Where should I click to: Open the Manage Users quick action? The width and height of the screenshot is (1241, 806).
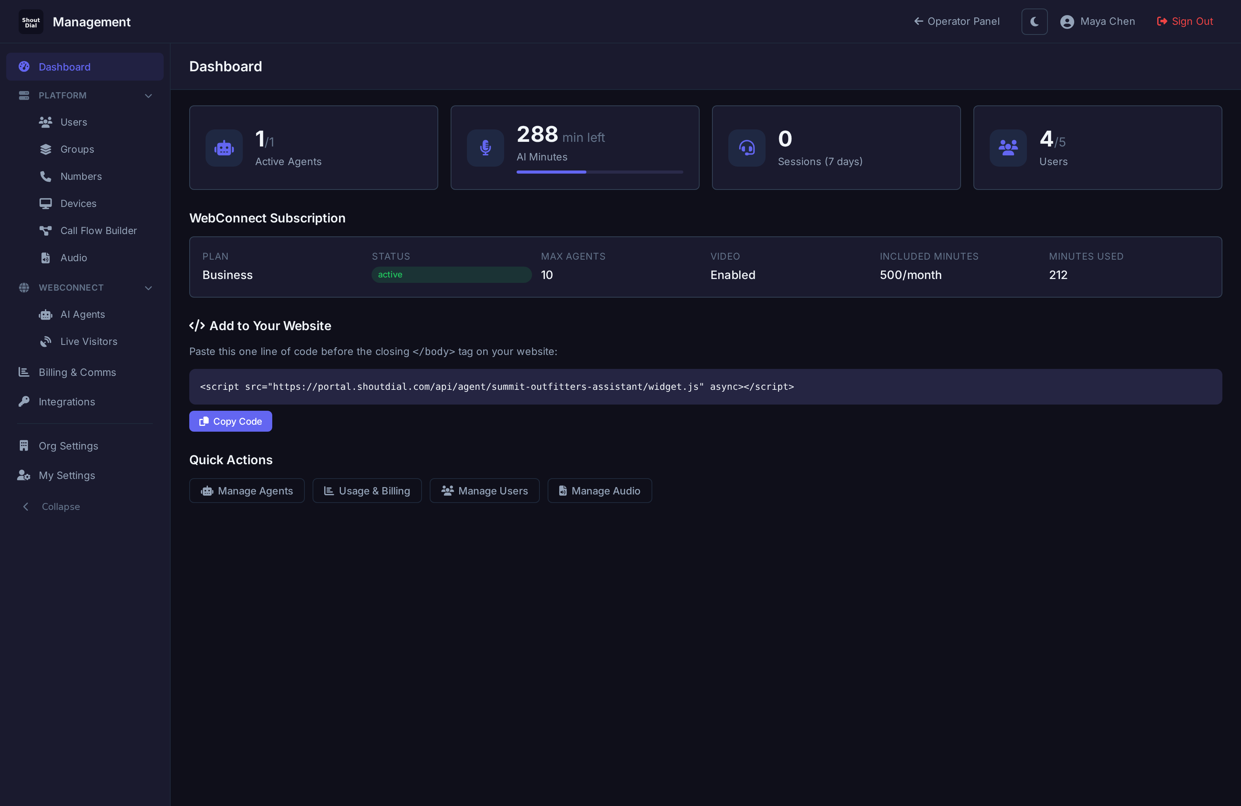pyautogui.click(x=484, y=491)
